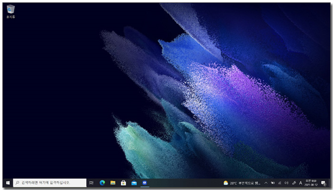
Task: Open the Action Center notifications icon
Action: [323, 183]
